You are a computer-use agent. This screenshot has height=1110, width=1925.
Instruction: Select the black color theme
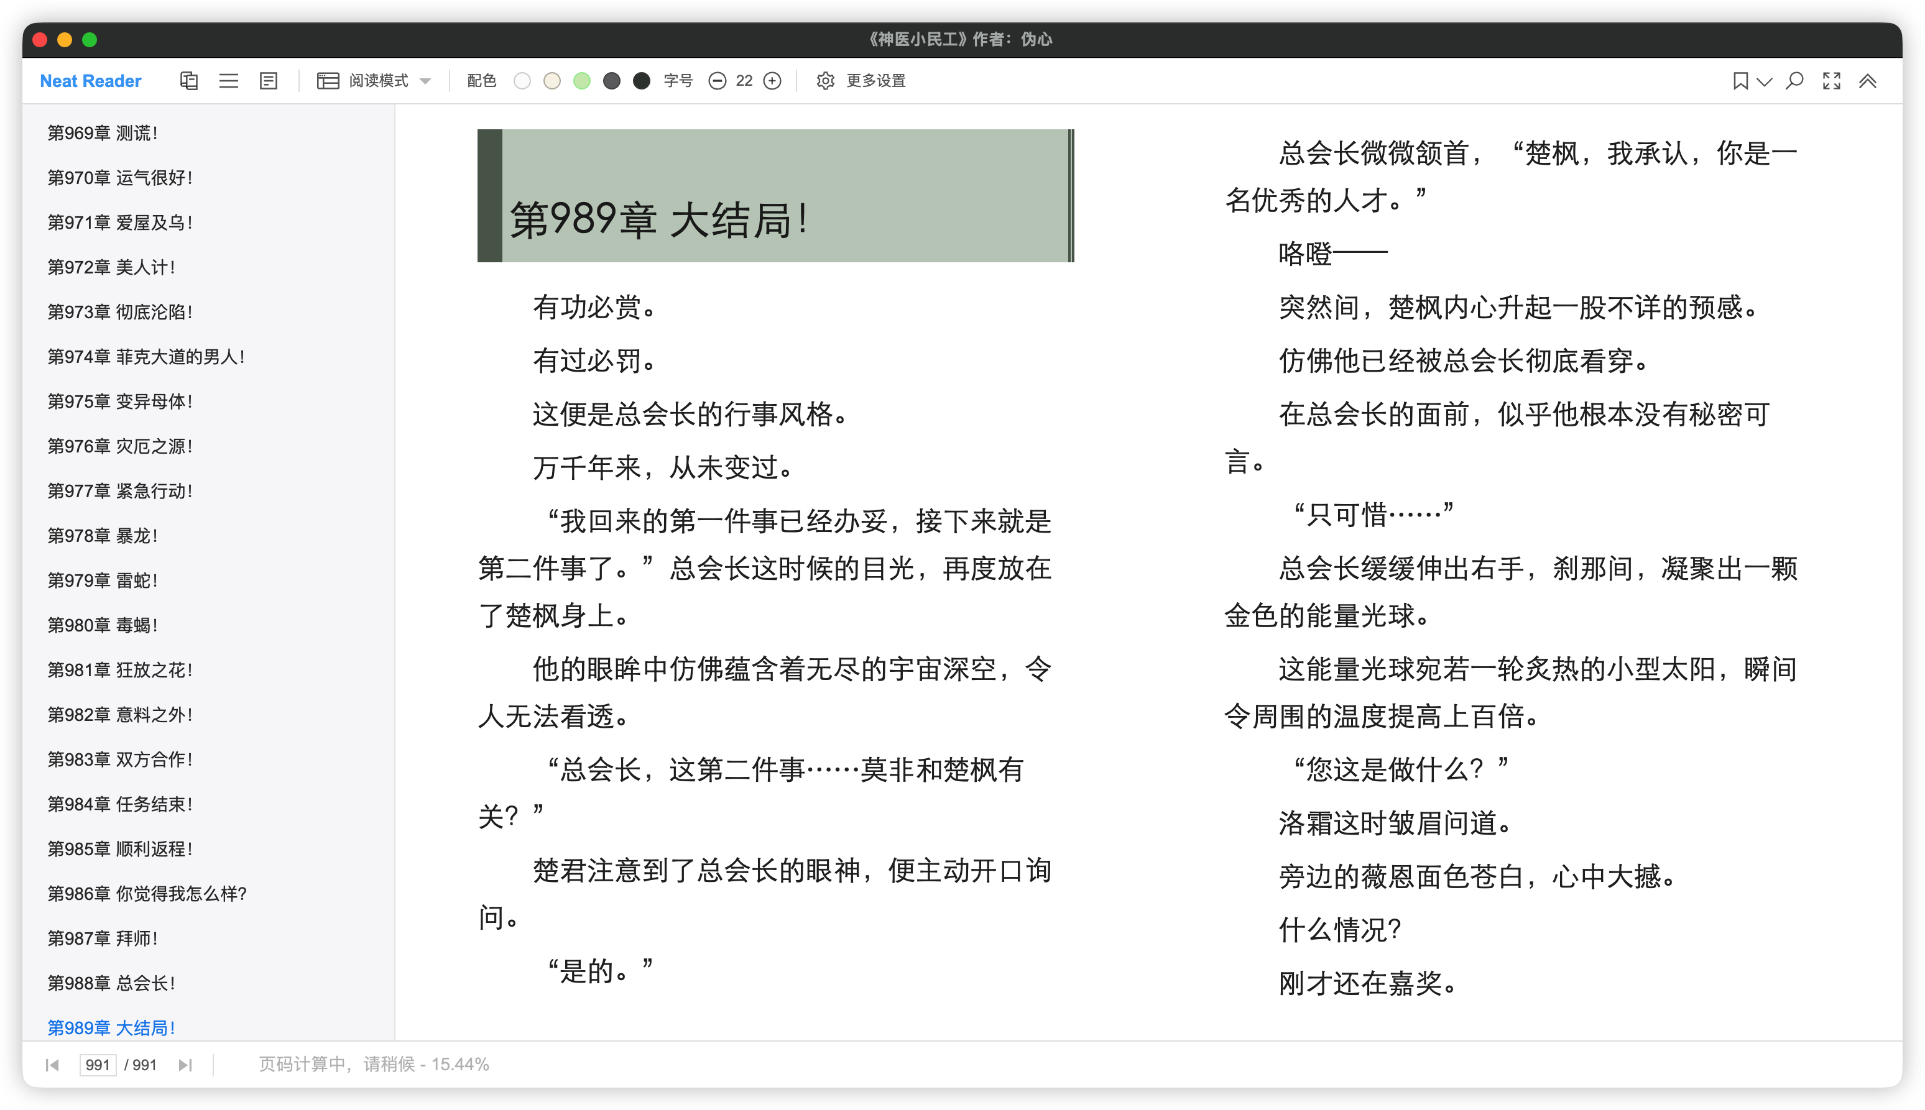[642, 81]
